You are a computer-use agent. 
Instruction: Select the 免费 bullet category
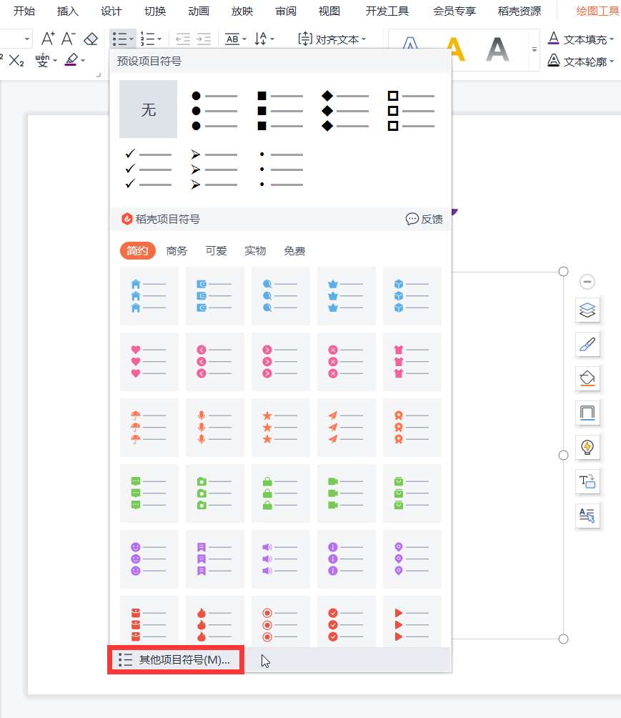coord(294,250)
